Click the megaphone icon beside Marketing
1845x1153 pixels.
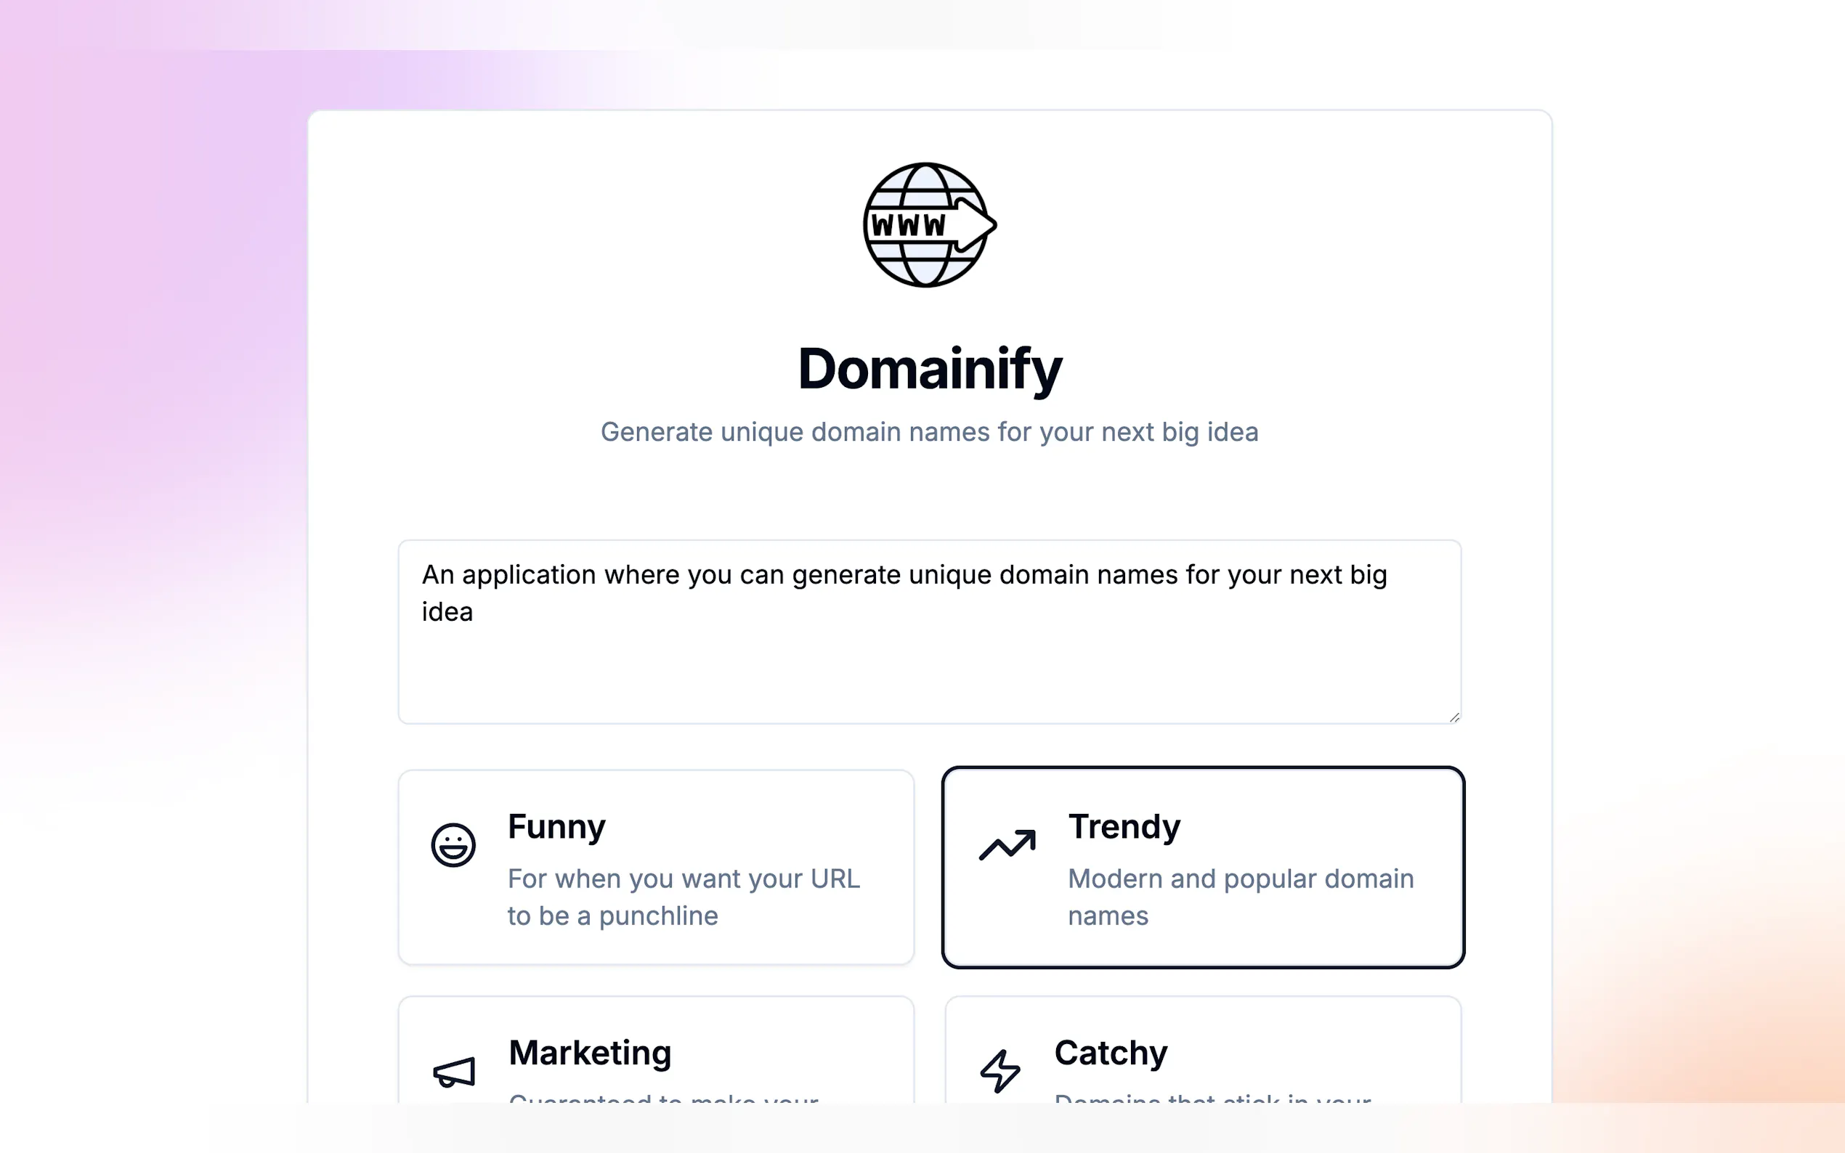pos(454,1072)
